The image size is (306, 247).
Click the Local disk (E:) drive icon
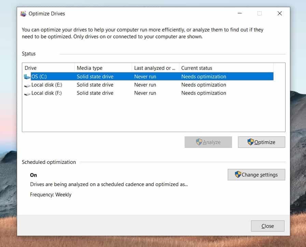tap(27, 85)
